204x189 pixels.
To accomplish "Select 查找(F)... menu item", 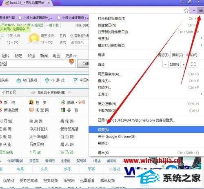I will point(146,81).
